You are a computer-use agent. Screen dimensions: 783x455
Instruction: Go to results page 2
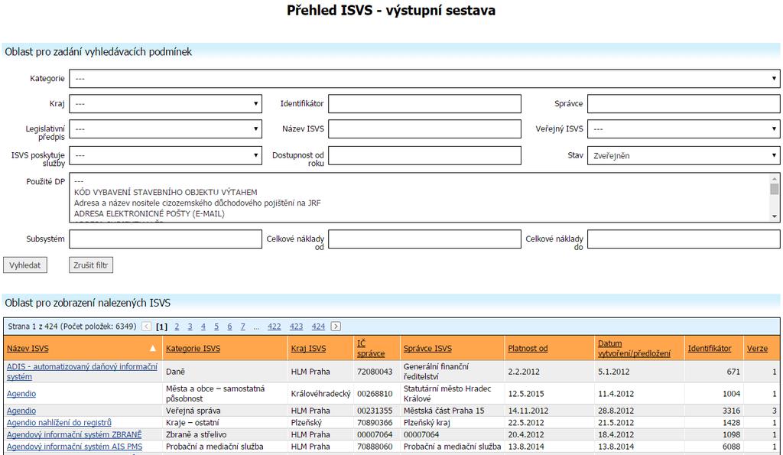(177, 327)
